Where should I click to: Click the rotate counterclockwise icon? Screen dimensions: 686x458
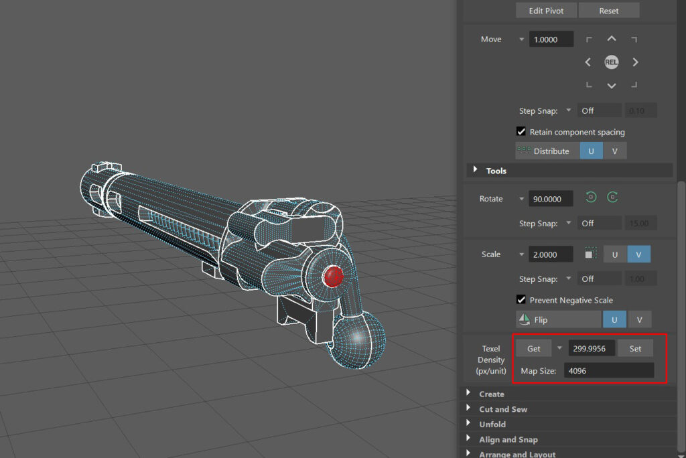591,198
